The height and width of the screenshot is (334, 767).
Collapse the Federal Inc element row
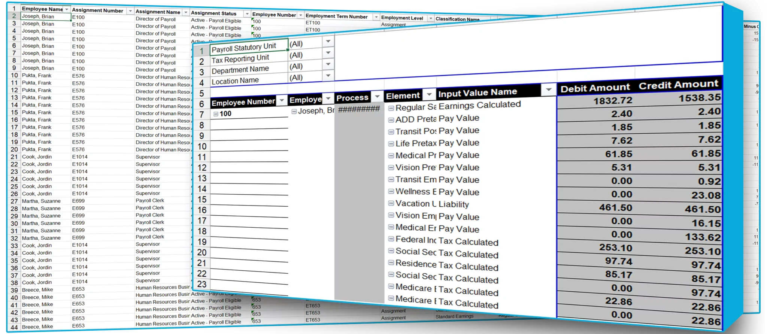391,239
